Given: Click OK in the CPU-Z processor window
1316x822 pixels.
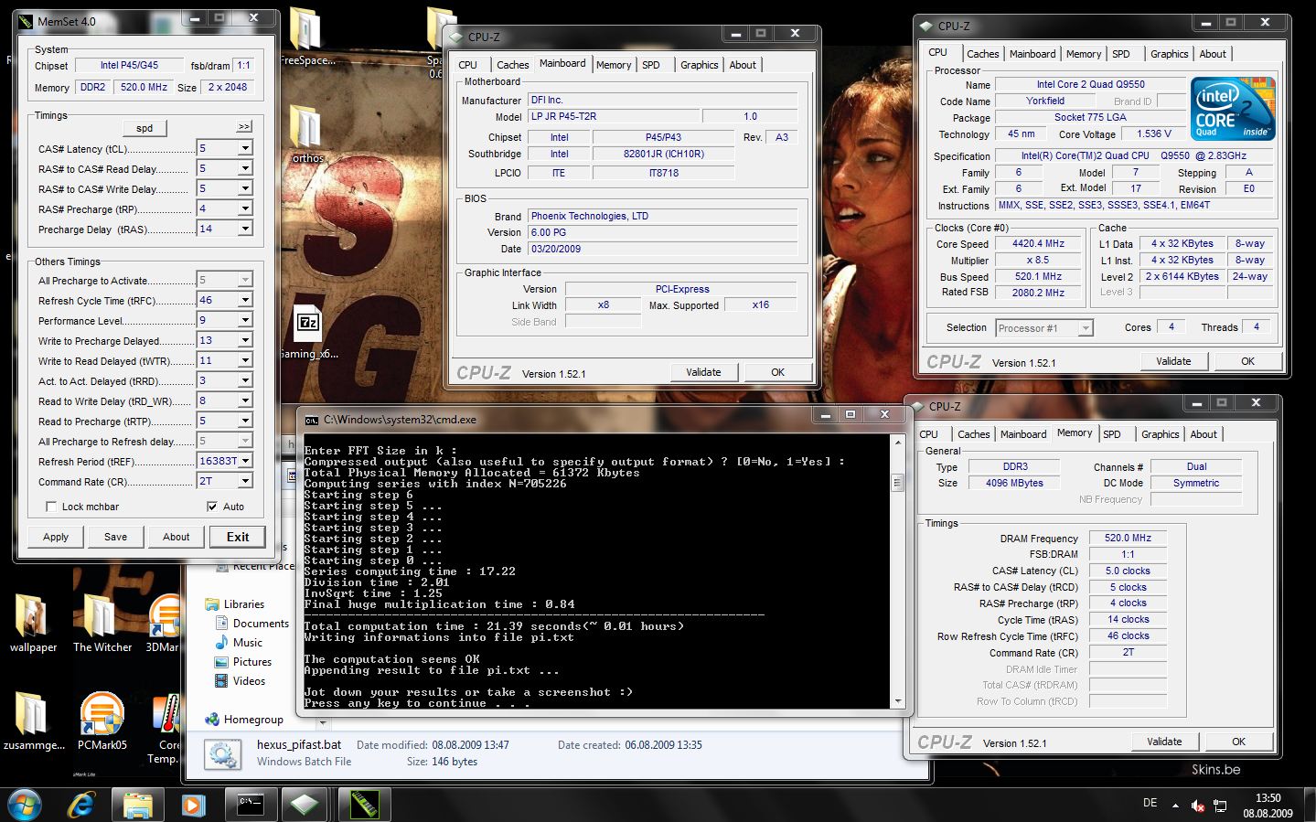Looking at the screenshot, I should [1247, 361].
